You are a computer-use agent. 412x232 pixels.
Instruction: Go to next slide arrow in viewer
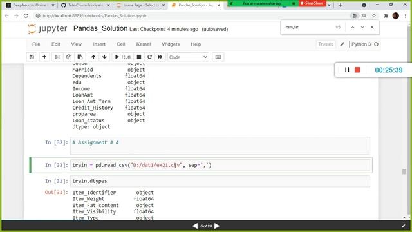(217, 226)
